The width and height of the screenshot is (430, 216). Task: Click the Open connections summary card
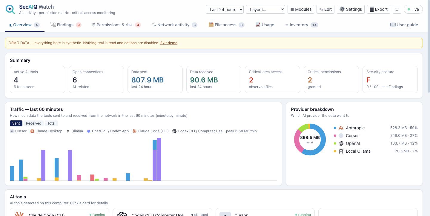96,79
